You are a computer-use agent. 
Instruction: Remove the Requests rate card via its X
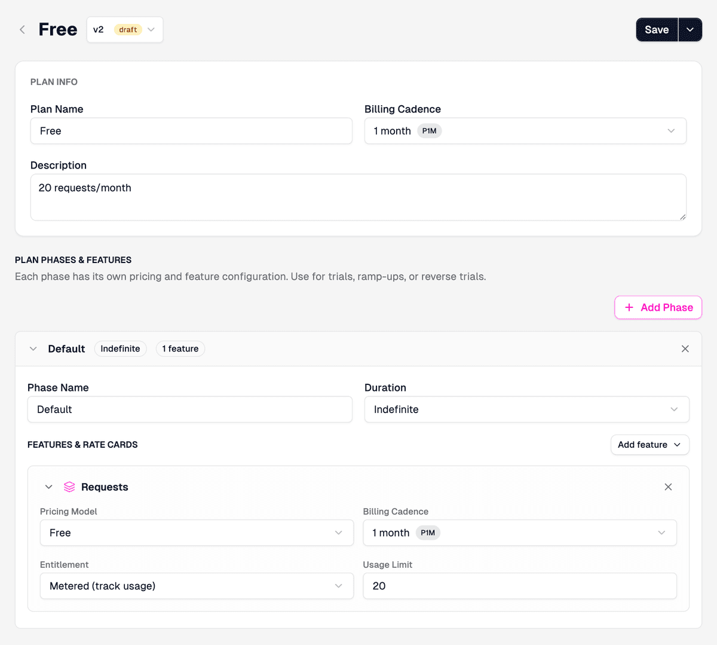click(668, 487)
